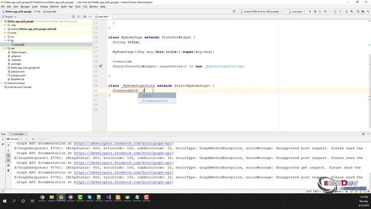Image resolution: width=371 pixels, height=209 pixels.
Task: Click lib in the breadcrumb navigation bar
Action: 37,12
